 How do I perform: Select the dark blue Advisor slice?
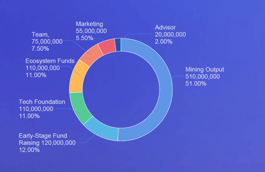click(x=118, y=45)
